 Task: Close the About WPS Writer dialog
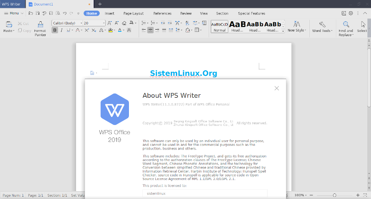click(x=276, y=88)
